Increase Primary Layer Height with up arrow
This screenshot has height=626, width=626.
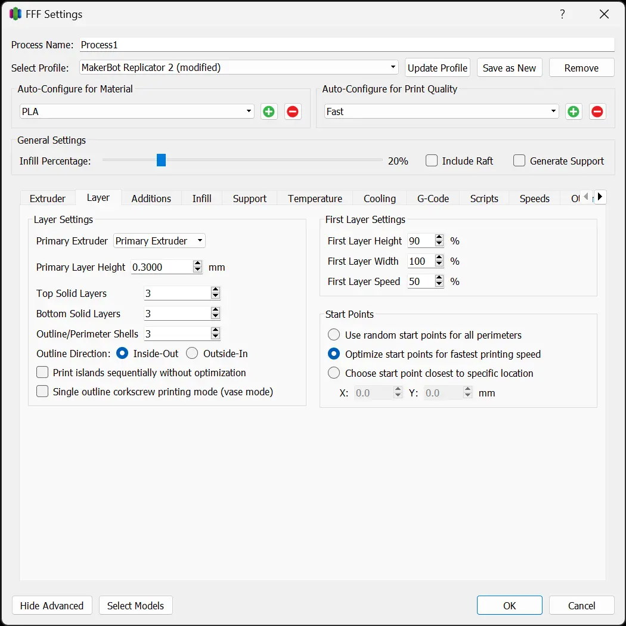198,264
